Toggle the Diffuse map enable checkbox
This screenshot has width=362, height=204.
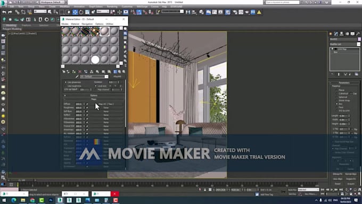coord(87,104)
